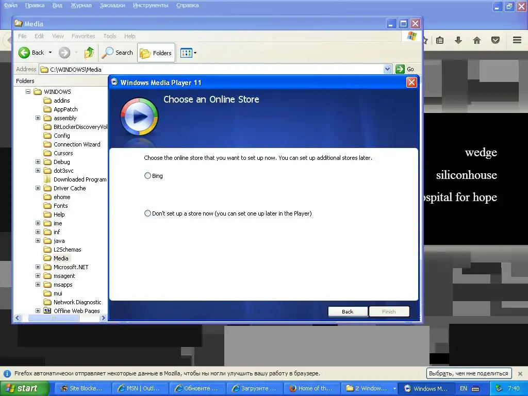Select the AppPatch folder in tree
Screen dimensions: 528x396
pyautogui.click(x=65, y=109)
